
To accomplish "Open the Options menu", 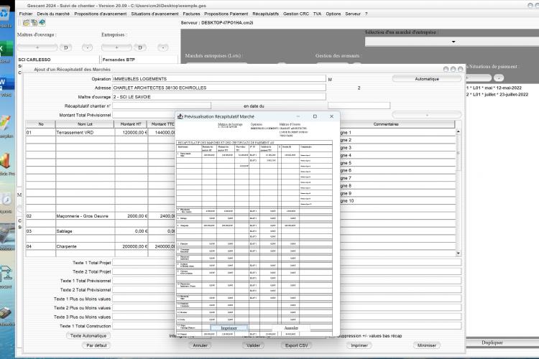I will (333, 14).
